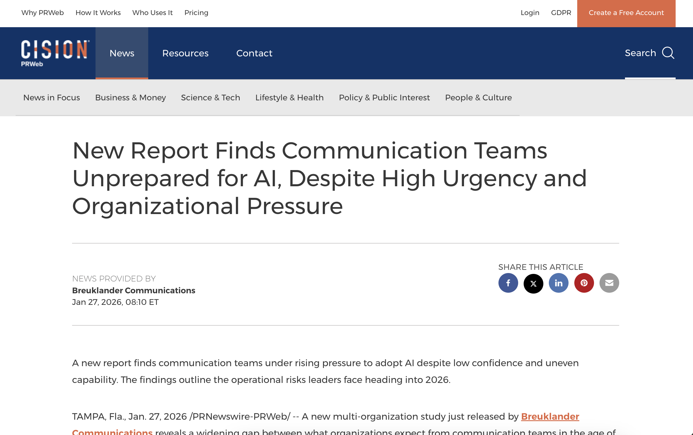Screen dimensions: 693x435
Task: Browse the People & Culture section
Action: (x=478, y=97)
